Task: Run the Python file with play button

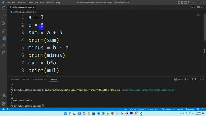Action: pyautogui.click(x=192, y=7)
